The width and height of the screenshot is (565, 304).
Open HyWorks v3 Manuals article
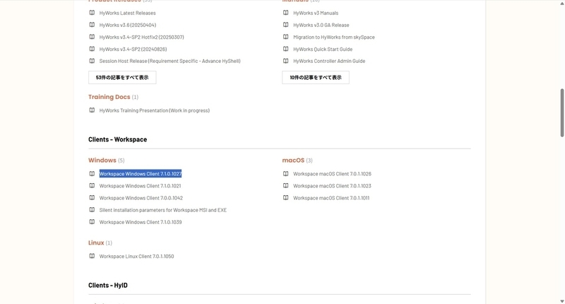pos(316,13)
